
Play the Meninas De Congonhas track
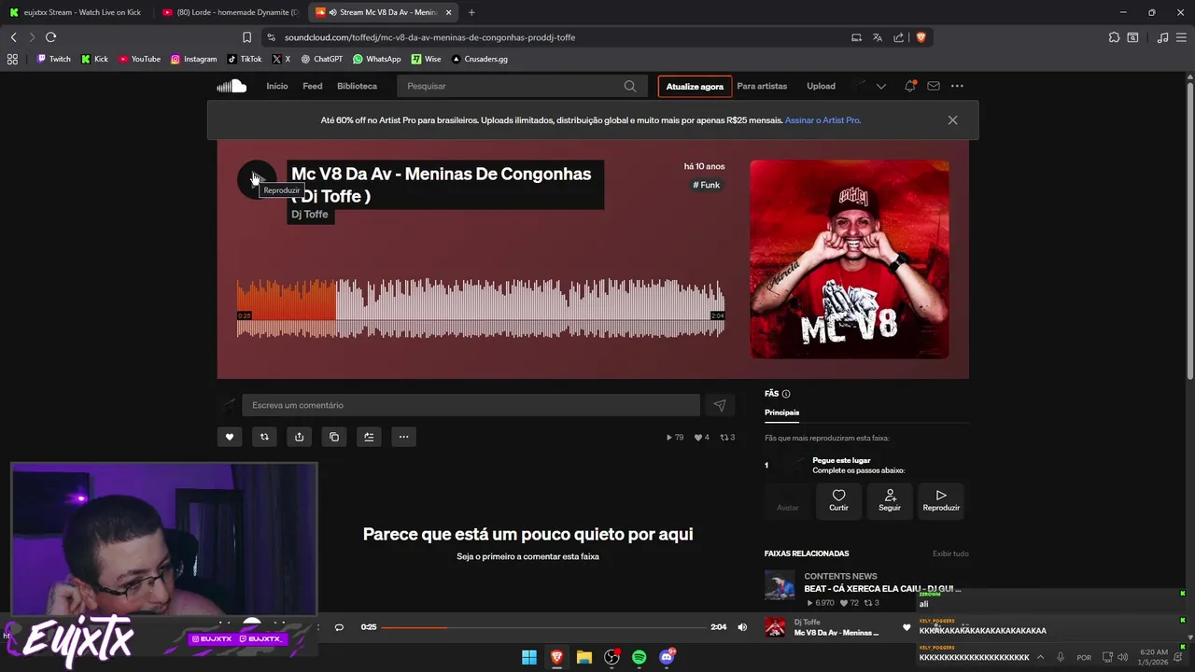[x=256, y=179]
